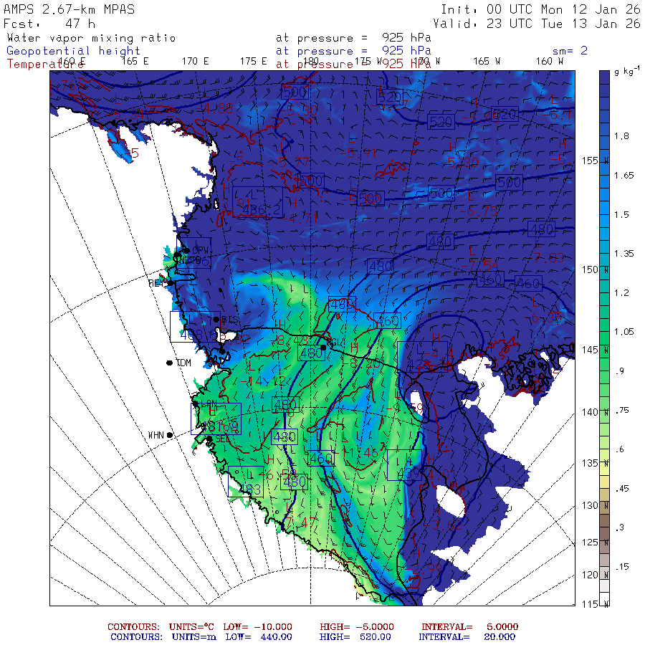
Task: Click the BIS station dot
Action: click(x=216, y=319)
